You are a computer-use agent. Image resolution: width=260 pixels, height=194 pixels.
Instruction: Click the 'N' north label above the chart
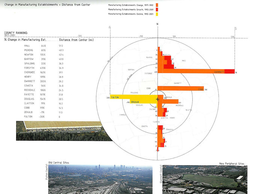[157, 24]
